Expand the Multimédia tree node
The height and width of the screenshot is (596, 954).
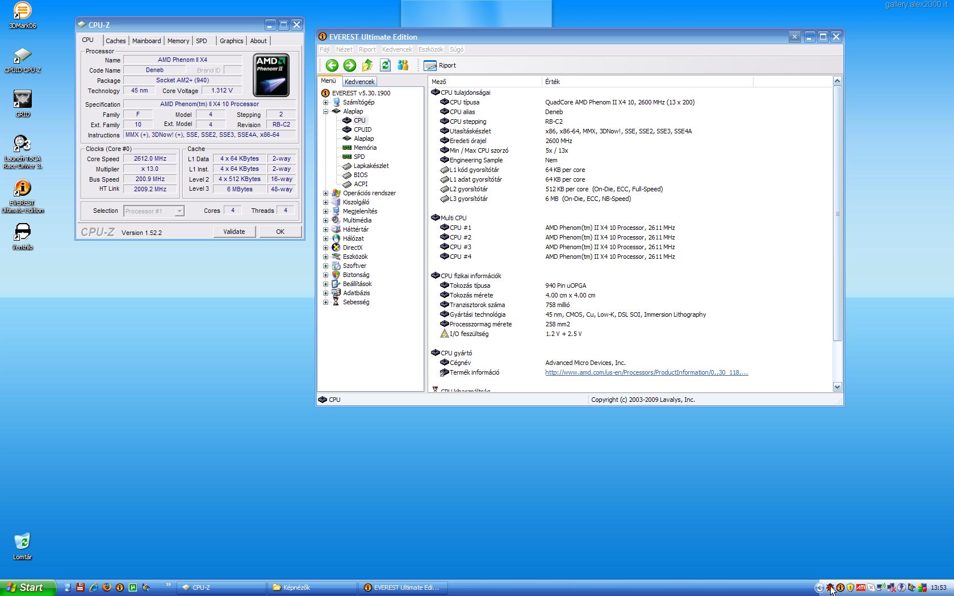(326, 220)
